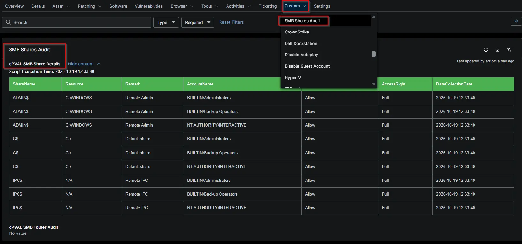Expand the Tools tab dropdown
This screenshot has width=522, height=244.
pyautogui.click(x=217, y=6)
